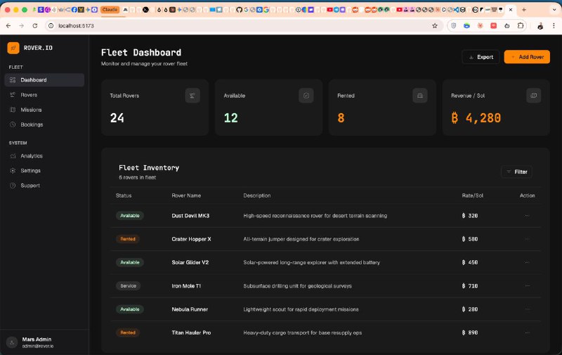This screenshot has width=562, height=355.
Task: Open action menu for Dust Devil MK3
Action: (527, 216)
